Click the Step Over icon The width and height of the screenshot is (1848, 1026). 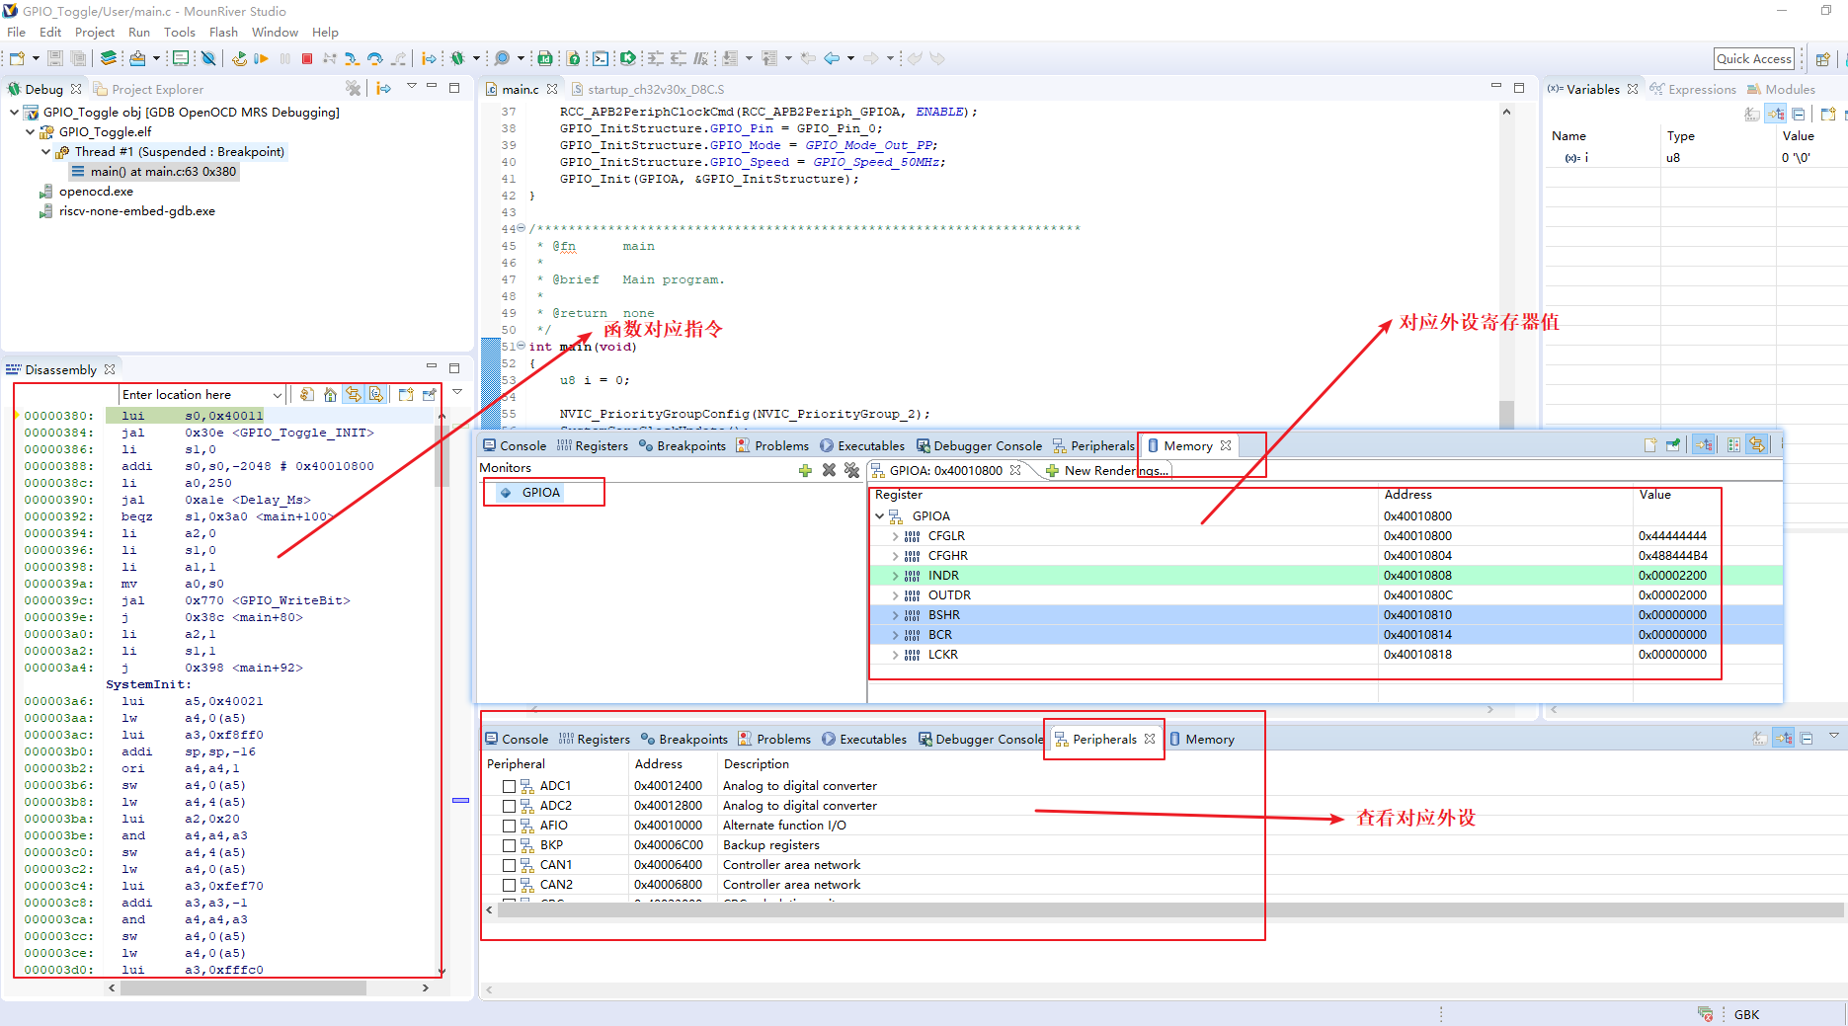[374, 58]
